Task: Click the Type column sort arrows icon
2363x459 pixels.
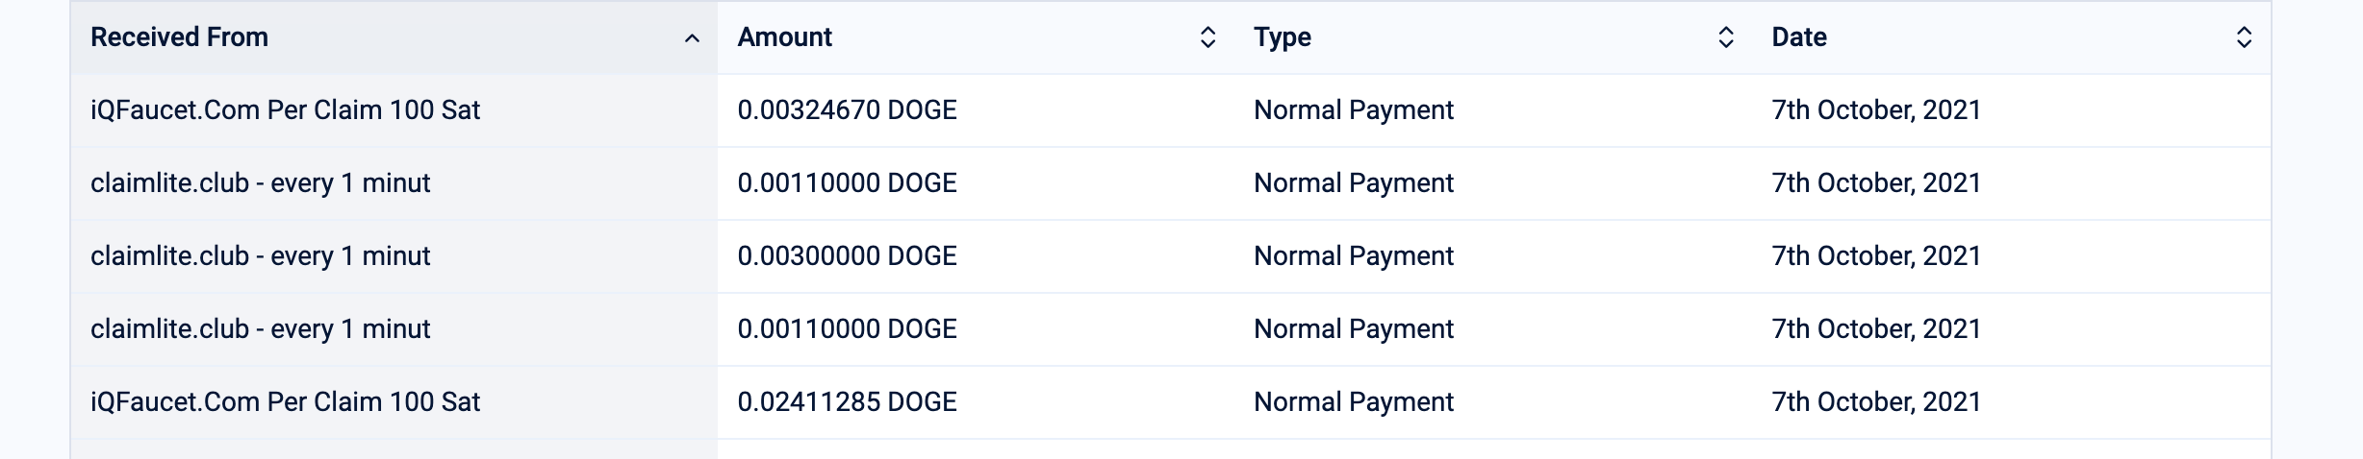Action: coord(1725,37)
